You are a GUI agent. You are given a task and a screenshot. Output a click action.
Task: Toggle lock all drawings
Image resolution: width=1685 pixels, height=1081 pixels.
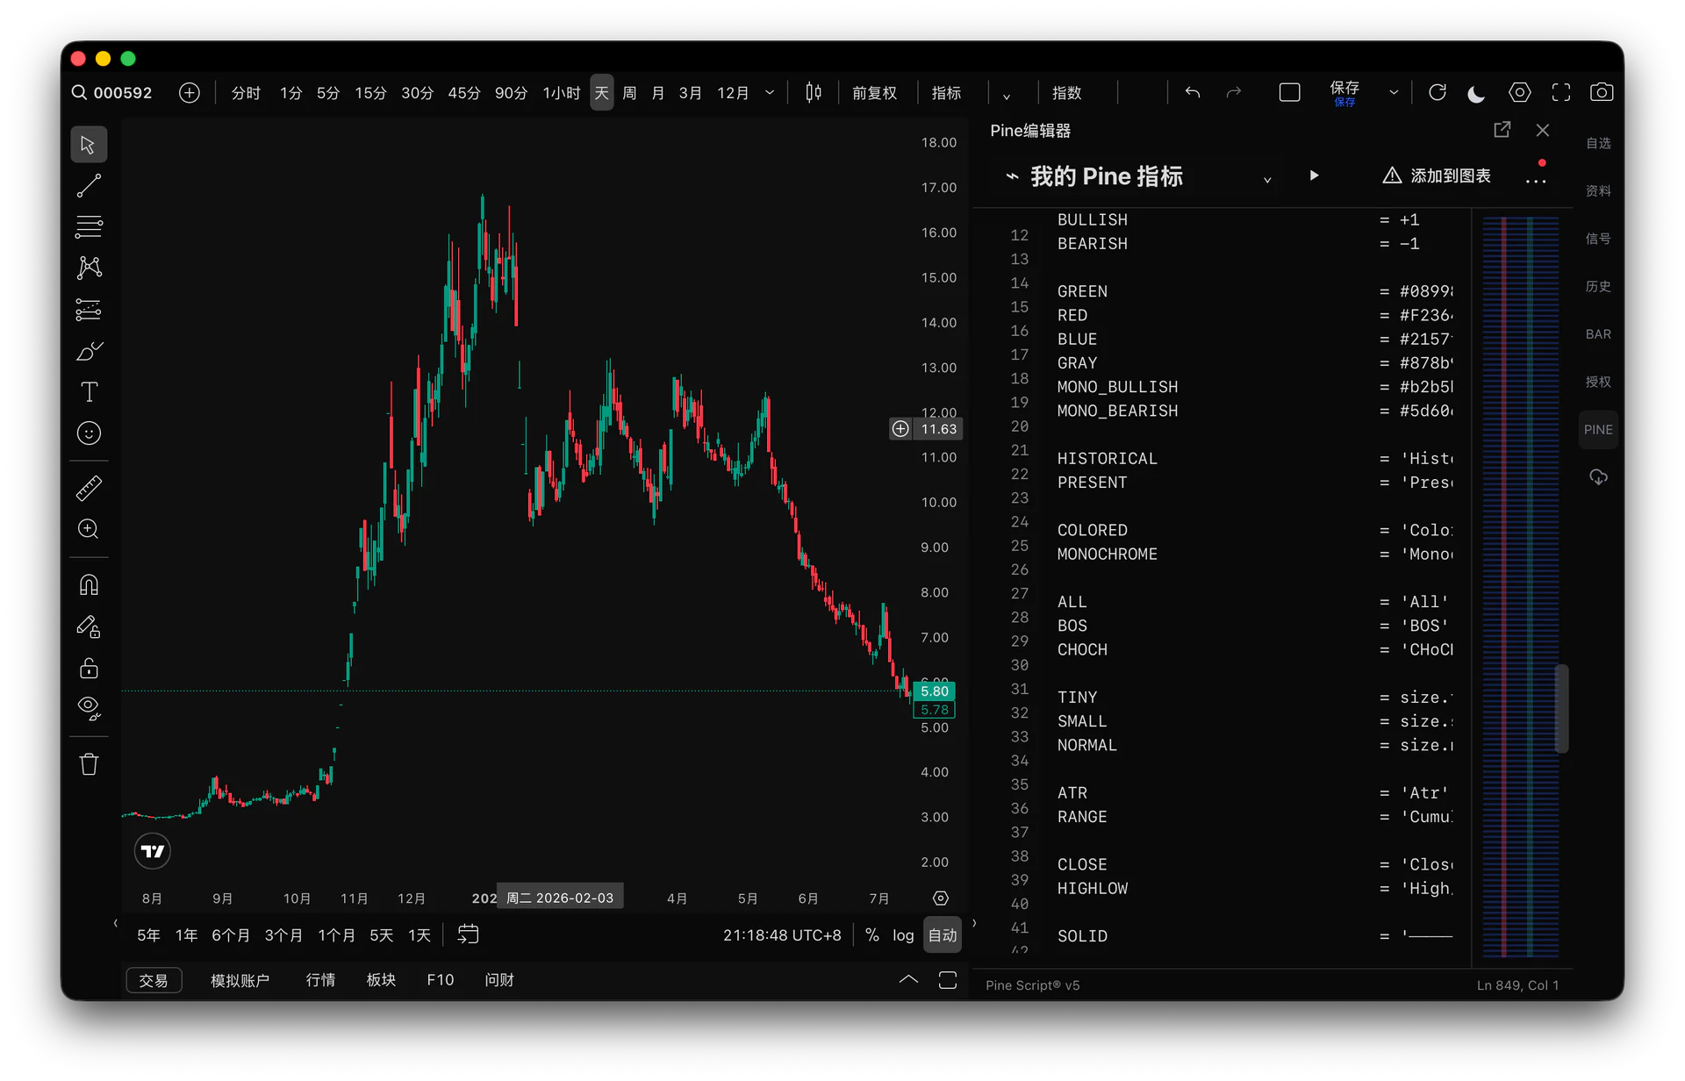click(89, 668)
